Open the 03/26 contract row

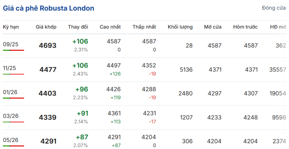10,116
